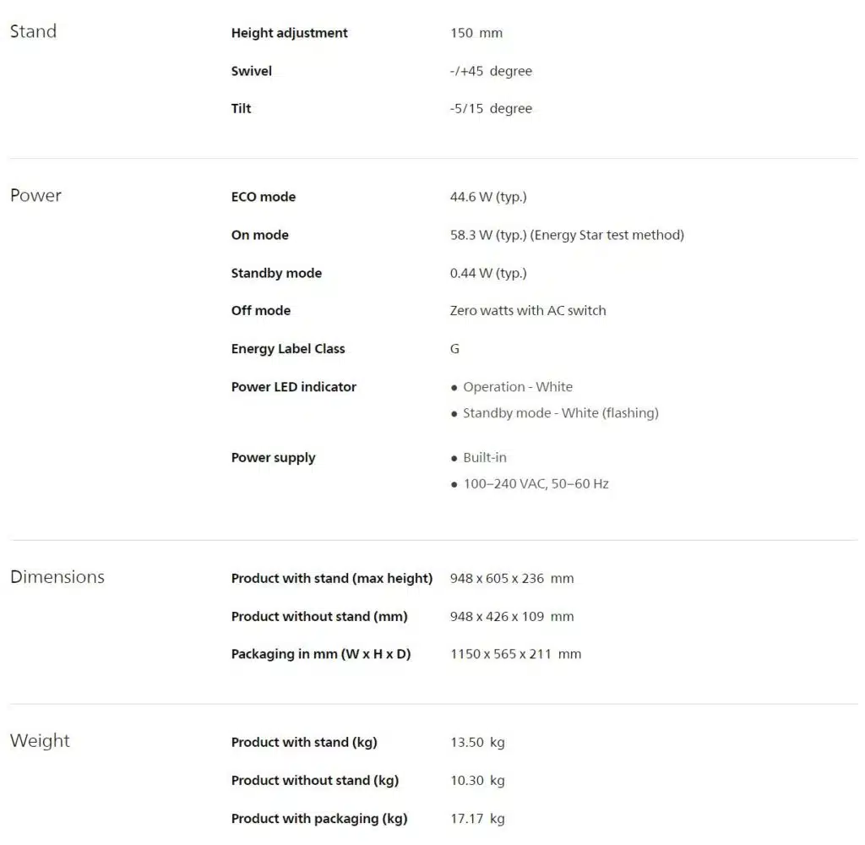Click the Operation - White bullet item
Viewport: 865px width, 845px height.
[x=517, y=387]
